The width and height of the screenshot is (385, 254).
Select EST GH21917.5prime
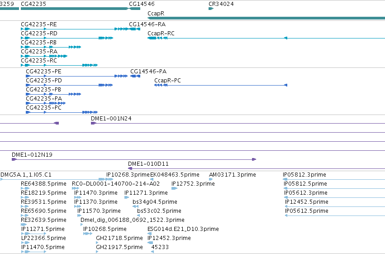(x=119, y=247)
